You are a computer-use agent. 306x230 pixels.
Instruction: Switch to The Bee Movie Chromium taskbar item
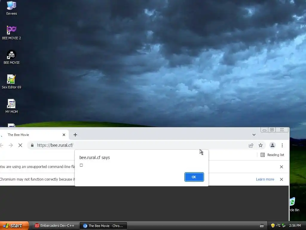(103, 226)
